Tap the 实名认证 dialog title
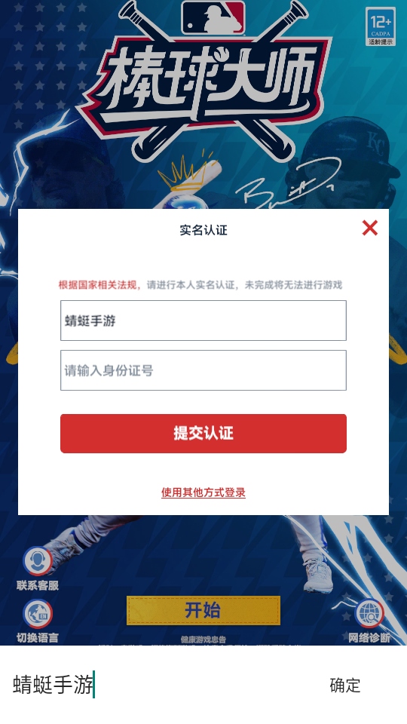Screen dimensions: 407x724 (203, 230)
